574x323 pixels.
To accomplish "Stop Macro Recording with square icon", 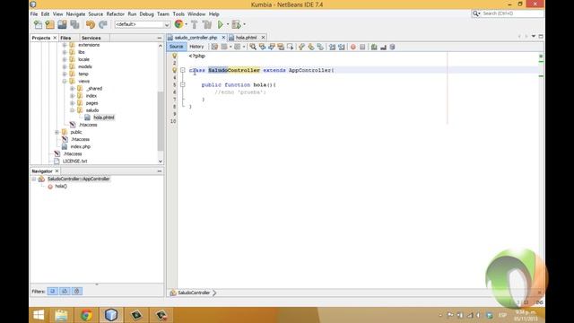I will [362, 47].
